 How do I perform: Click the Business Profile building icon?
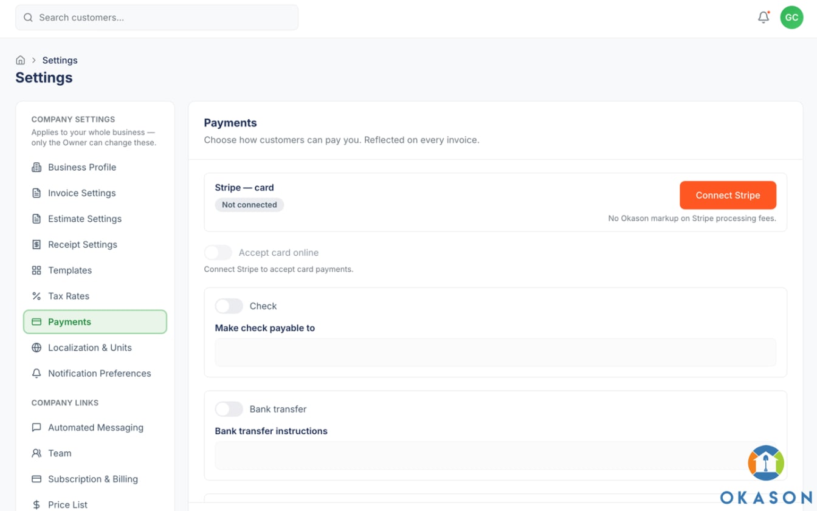coord(36,167)
